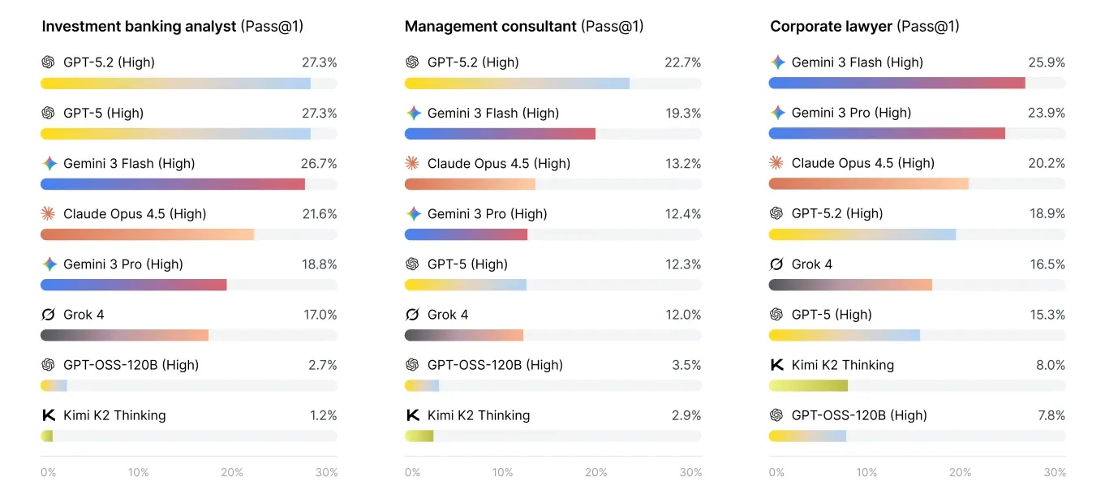Click Kimi K2 icon in Investment banking analyst chart
This screenshot has width=1105, height=498.
[48, 415]
